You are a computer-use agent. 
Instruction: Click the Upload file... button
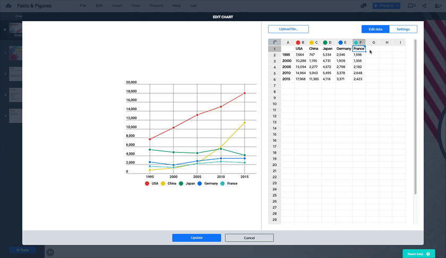click(288, 29)
